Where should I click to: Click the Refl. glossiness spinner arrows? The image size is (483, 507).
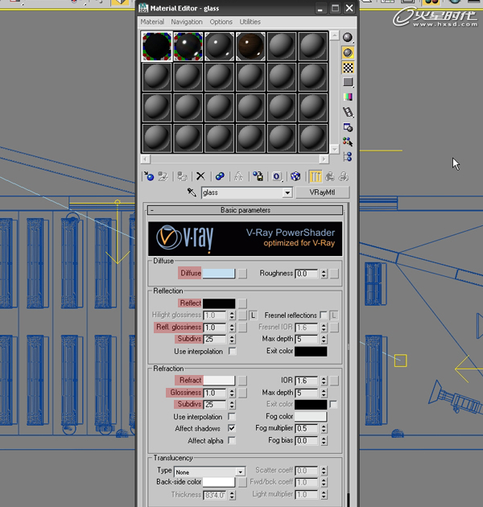point(232,328)
